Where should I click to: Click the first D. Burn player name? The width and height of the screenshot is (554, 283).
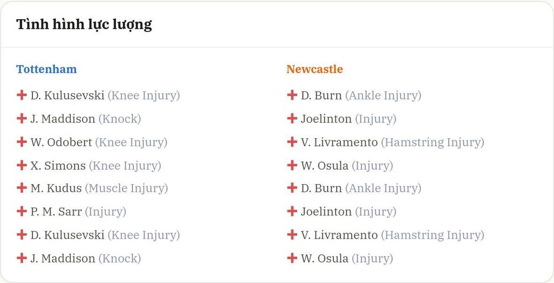(x=321, y=96)
